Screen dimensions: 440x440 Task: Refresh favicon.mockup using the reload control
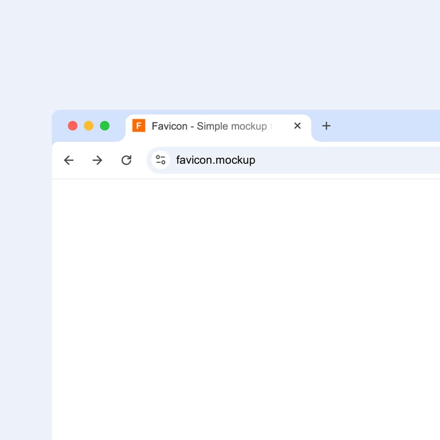click(127, 160)
